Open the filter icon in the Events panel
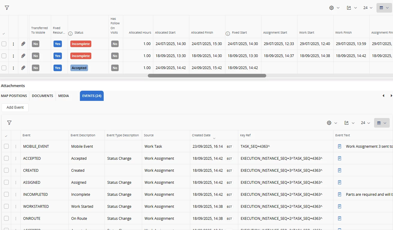Viewport: 393px width, 230px height. [9, 123]
